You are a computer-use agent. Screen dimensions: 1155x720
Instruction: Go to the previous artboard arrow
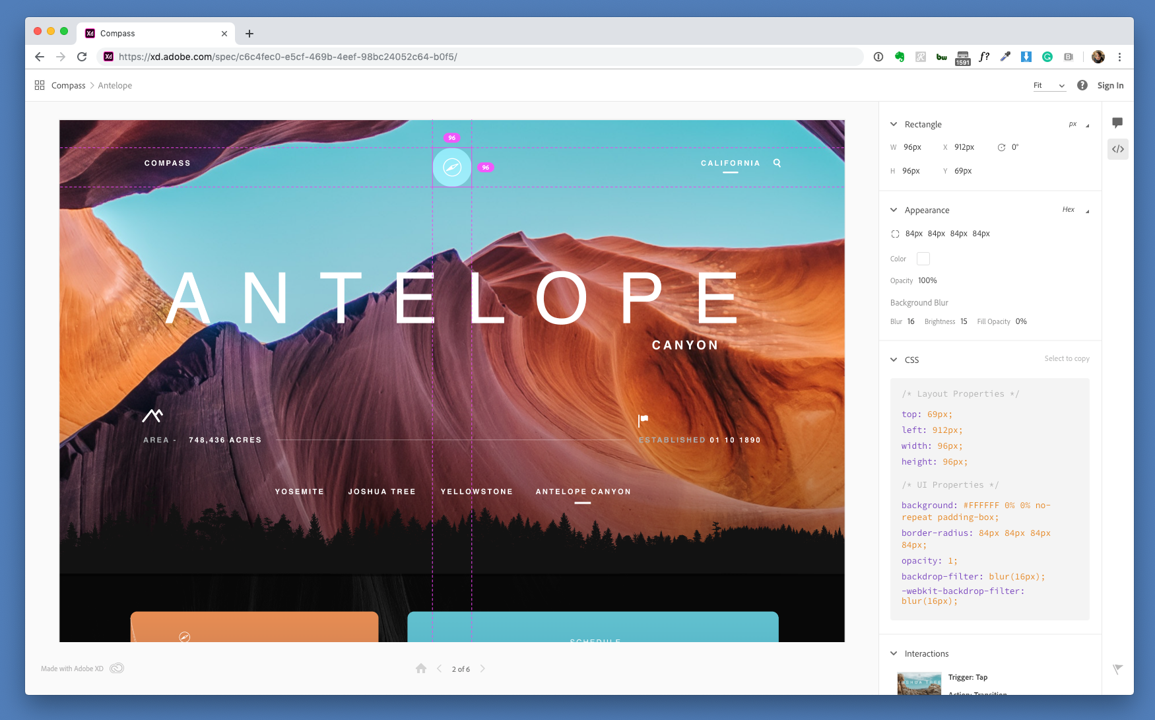440,669
